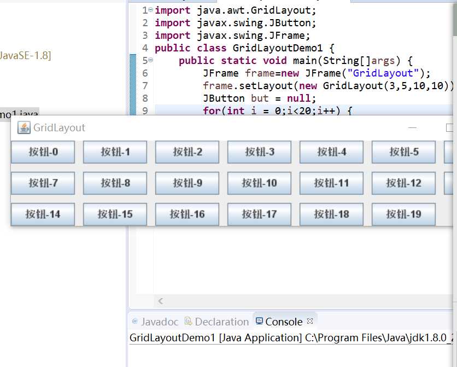Collapse the import block fold marker on line 1
The width and height of the screenshot is (457, 367).
150,10
